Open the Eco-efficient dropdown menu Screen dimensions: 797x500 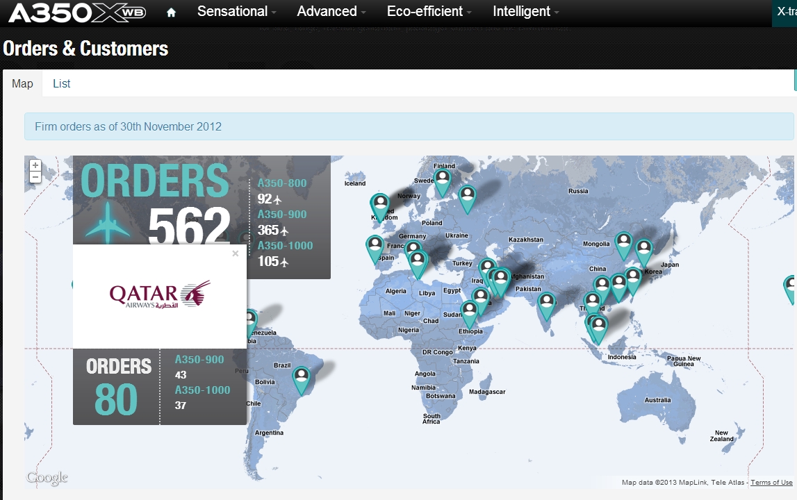[x=429, y=11]
